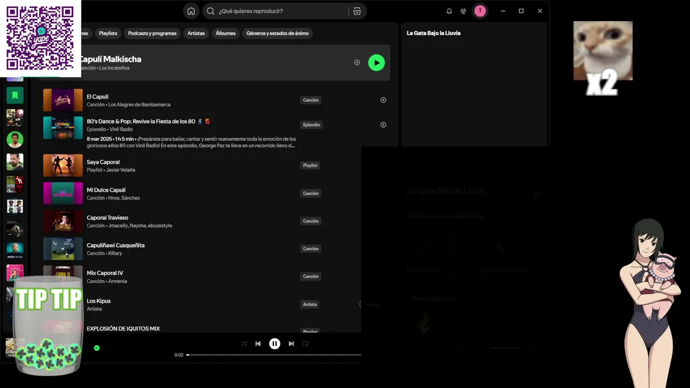Go to the Vinil Radio show

[121, 129]
